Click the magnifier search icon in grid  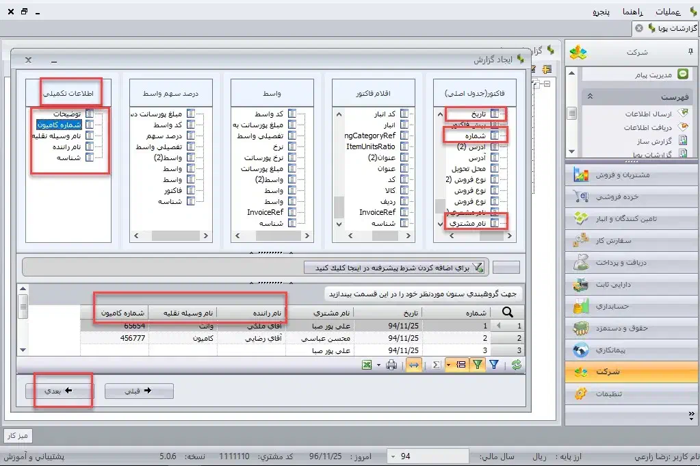tap(508, 313)
